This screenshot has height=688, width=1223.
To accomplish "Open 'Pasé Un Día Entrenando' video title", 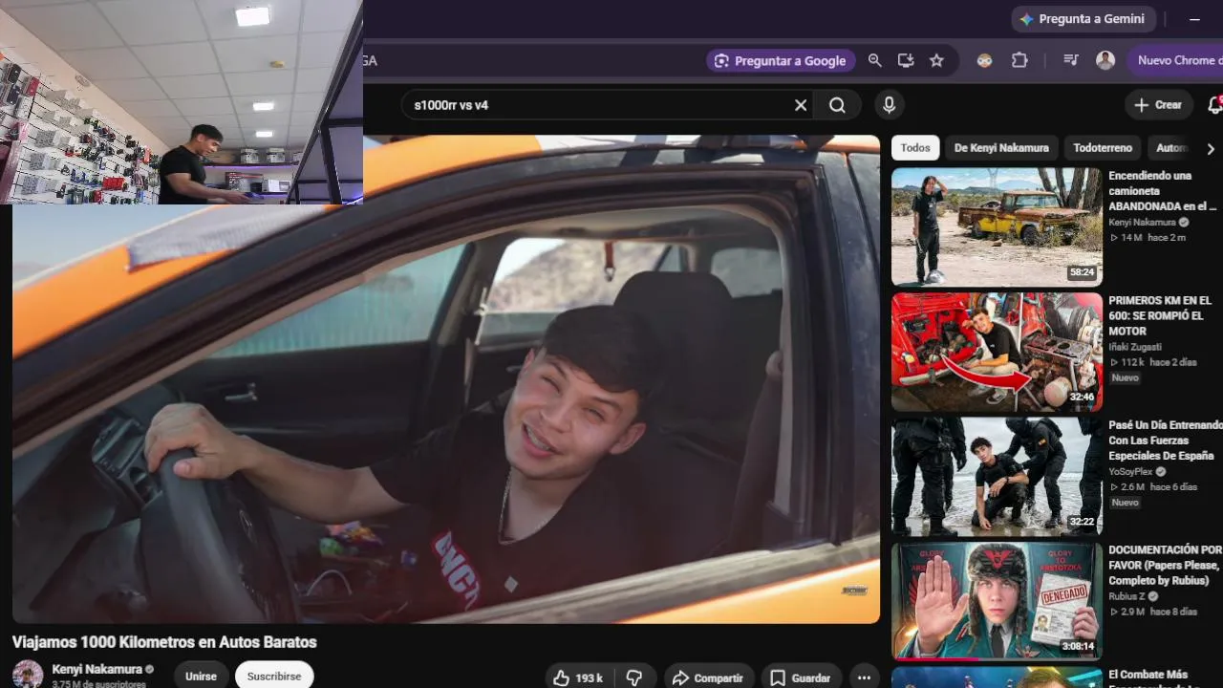I will (1166, 441).
